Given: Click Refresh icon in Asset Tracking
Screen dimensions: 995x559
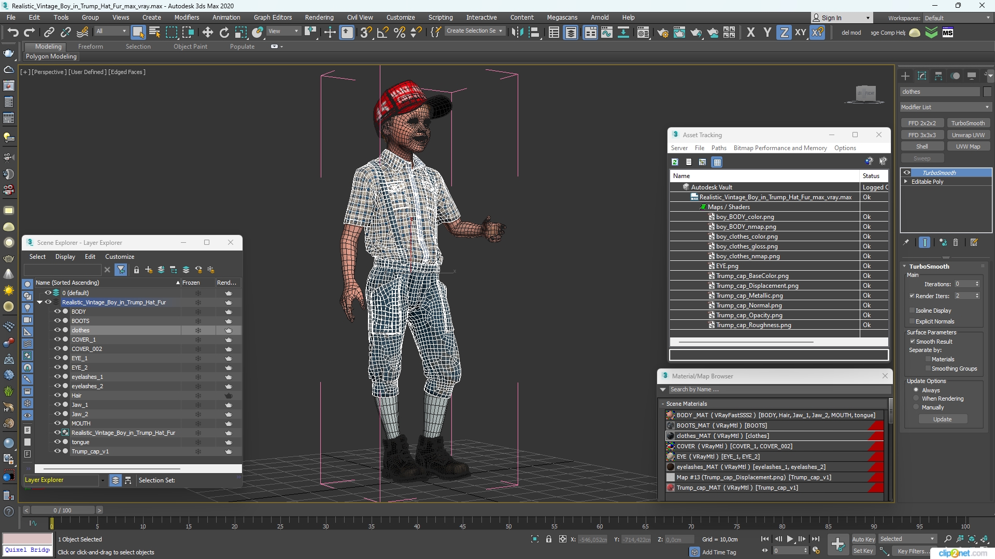Looking at the screenshot, I should click(x=675, y=162).
